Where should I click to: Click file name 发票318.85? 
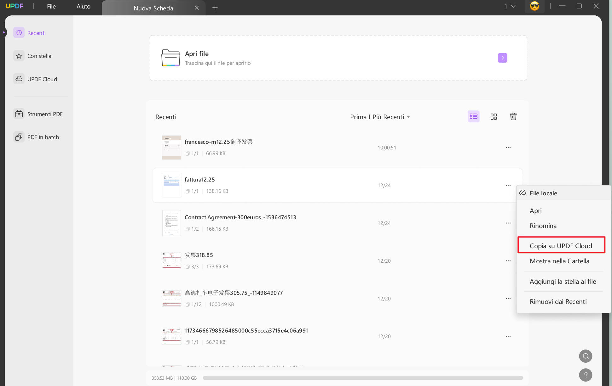click(x=199, y=255)
